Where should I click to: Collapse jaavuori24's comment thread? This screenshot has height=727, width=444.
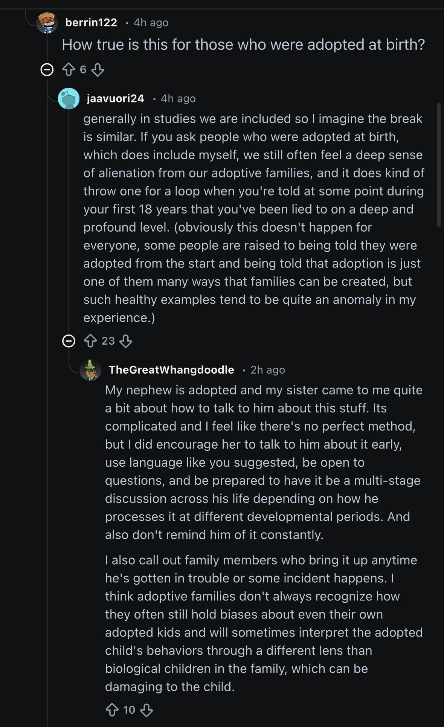(x=69, y=341)
